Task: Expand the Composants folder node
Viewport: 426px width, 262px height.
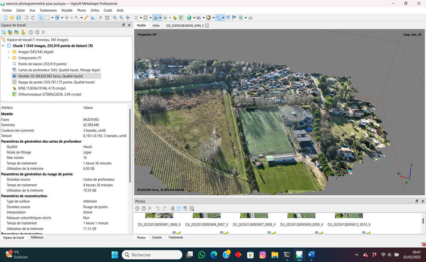Action: tap(9, 58)
